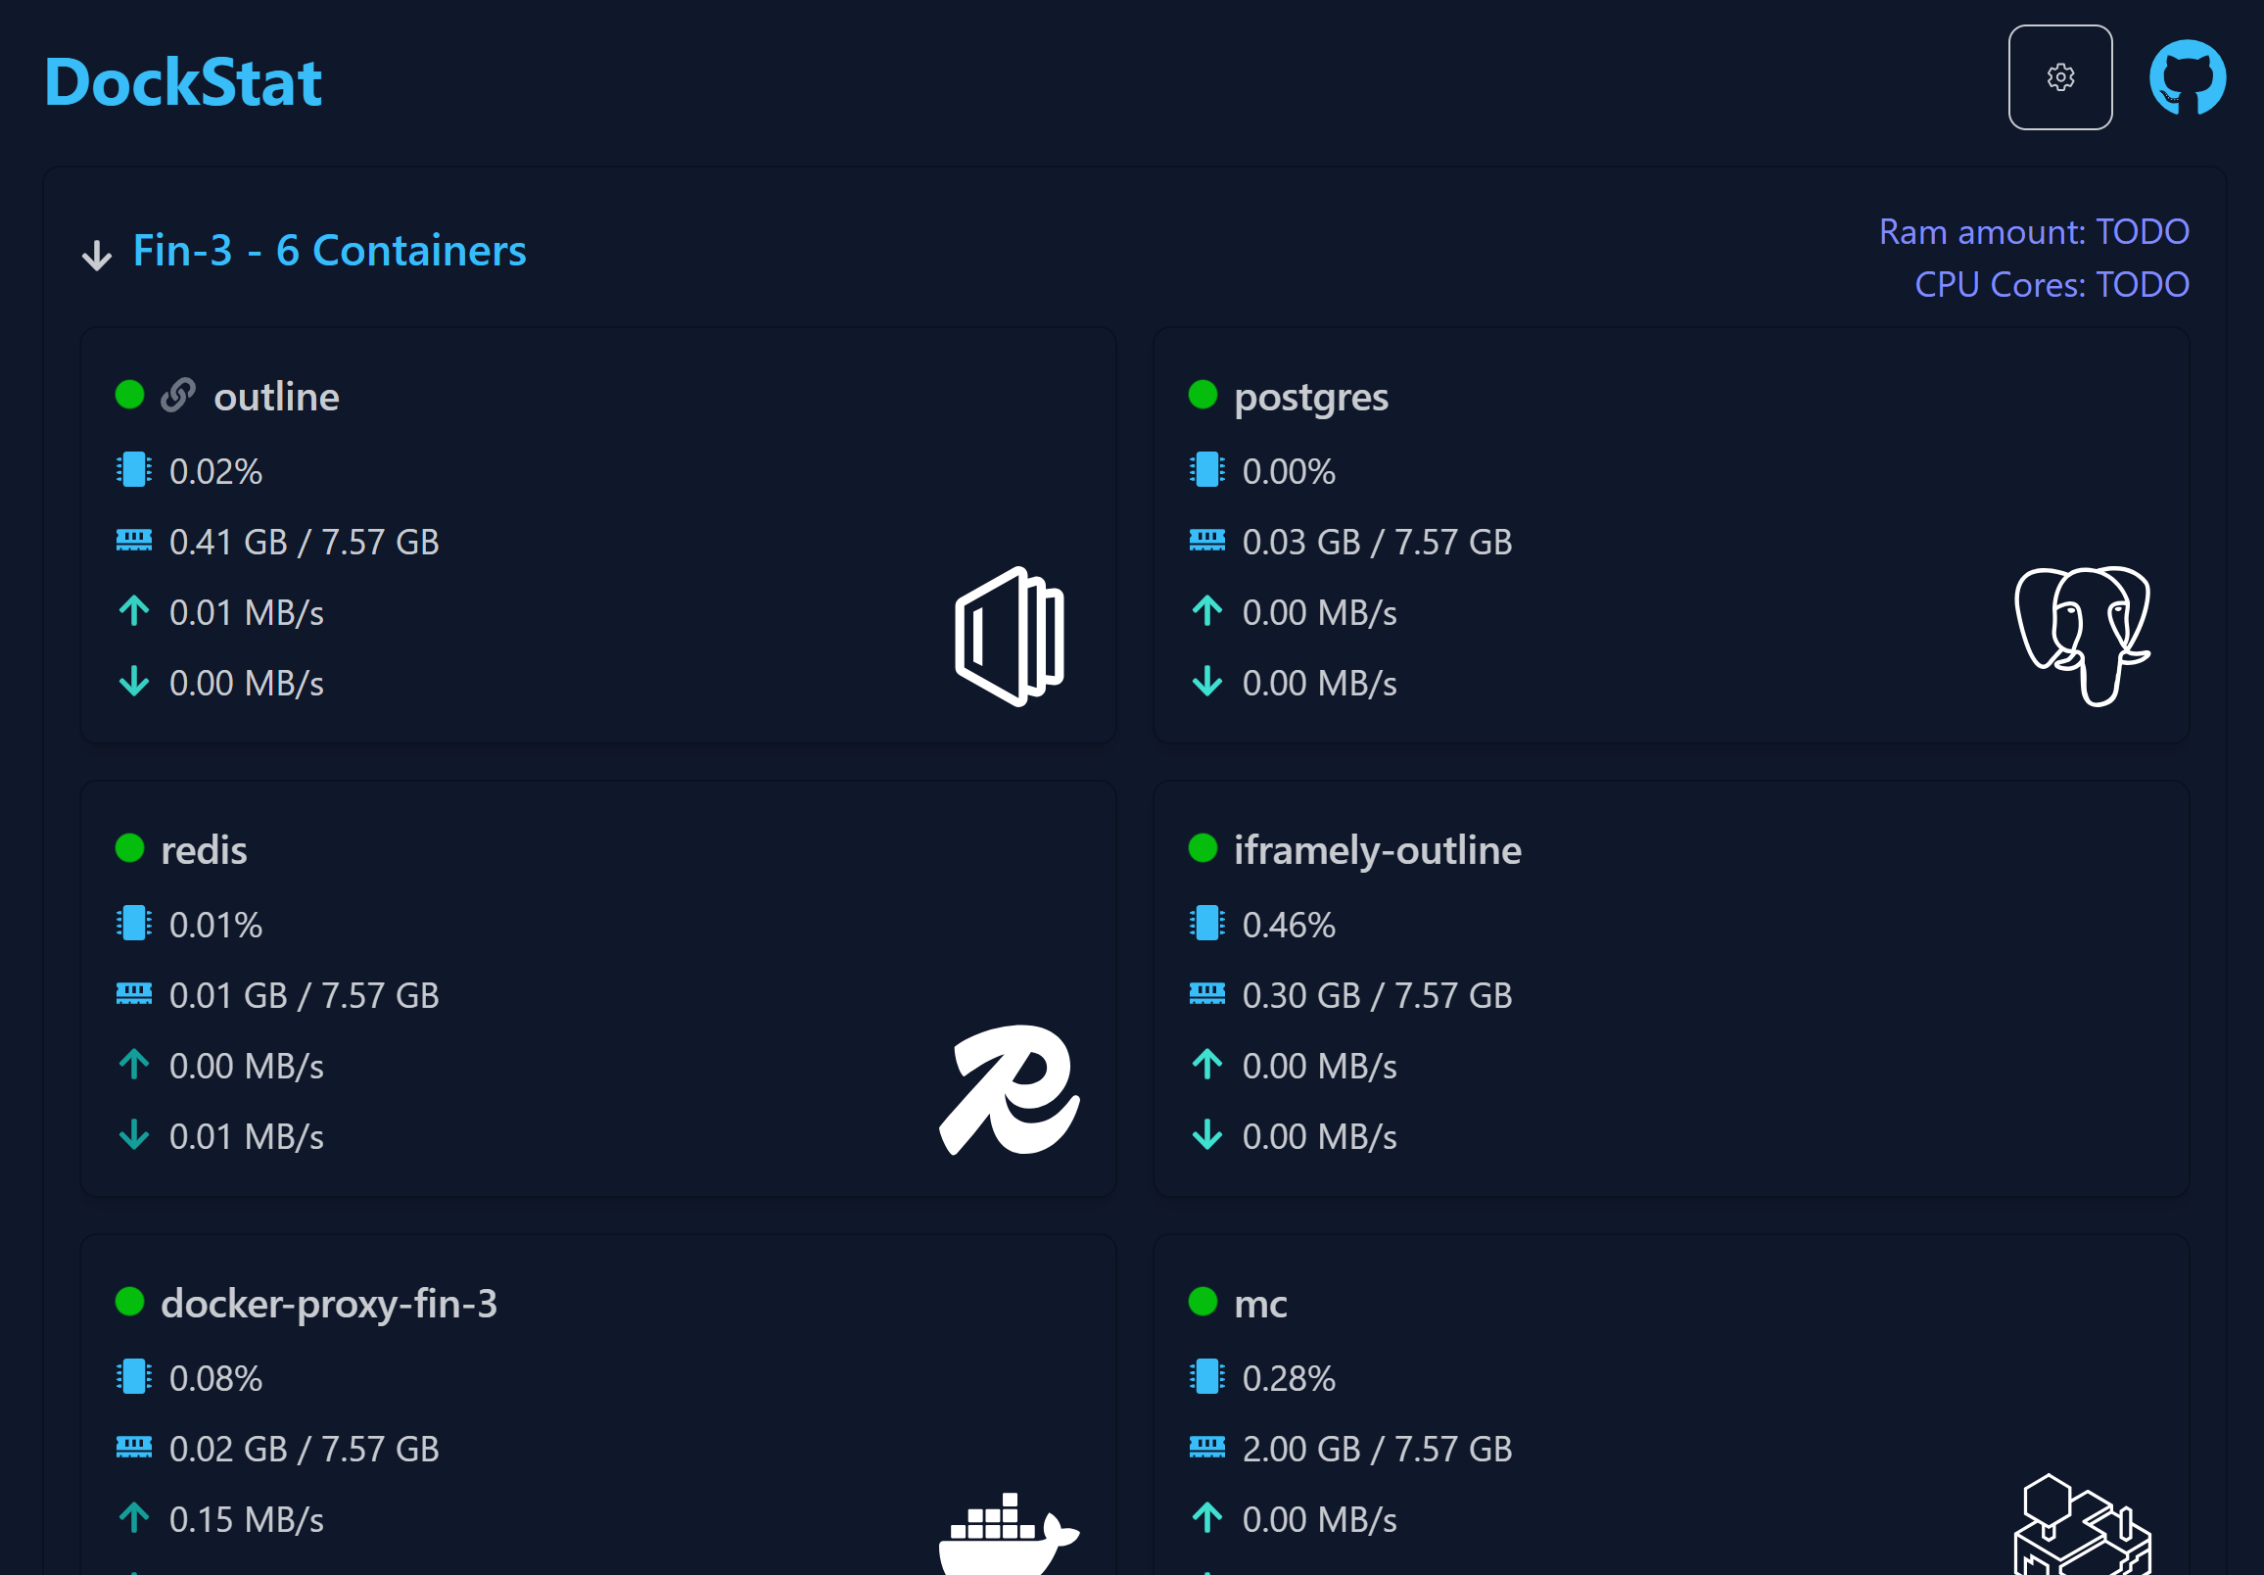Click the Fin-3 - 6 Containers heading
This screenshot has height=1575, width=2264.
click(329, 251)
